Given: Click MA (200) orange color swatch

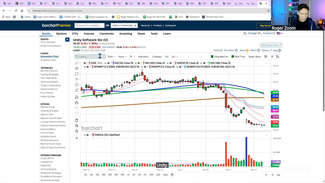Looking at the screenshot, I should pos(143,63).
